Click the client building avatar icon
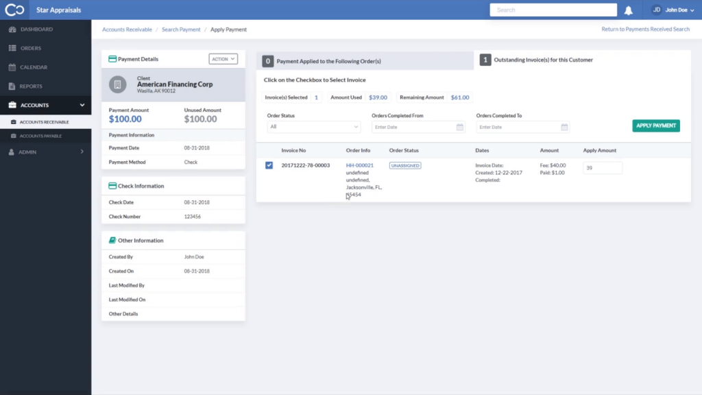This screenshot has height=395, width=702. click(118, 84)
